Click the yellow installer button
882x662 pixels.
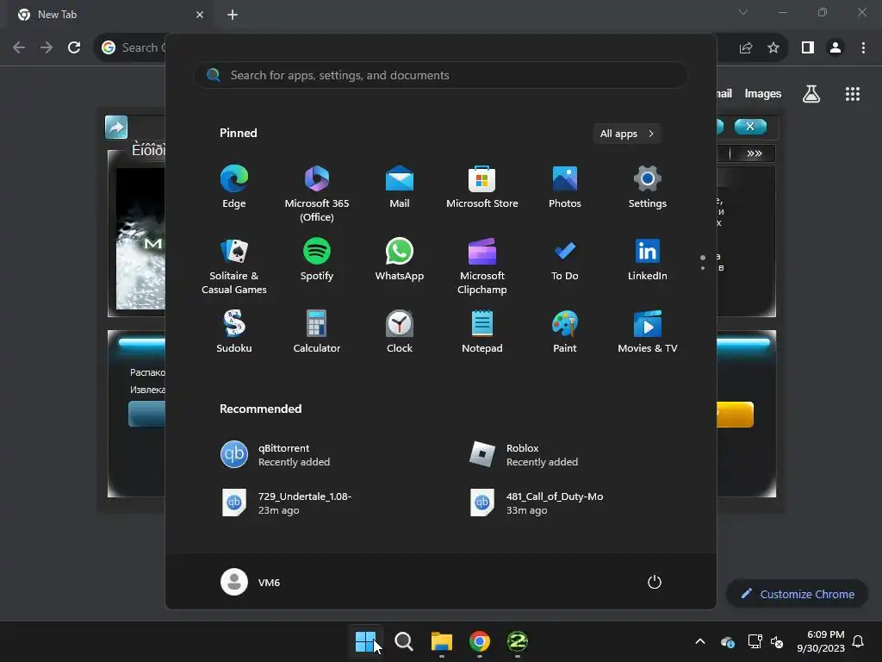[x=735, y=415]
